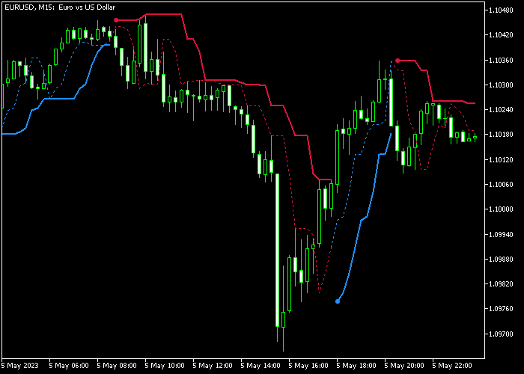Screen dimensions: 524x374
Task: Click the '5 May 12:00' time label
Action: [x=213, y=366]
